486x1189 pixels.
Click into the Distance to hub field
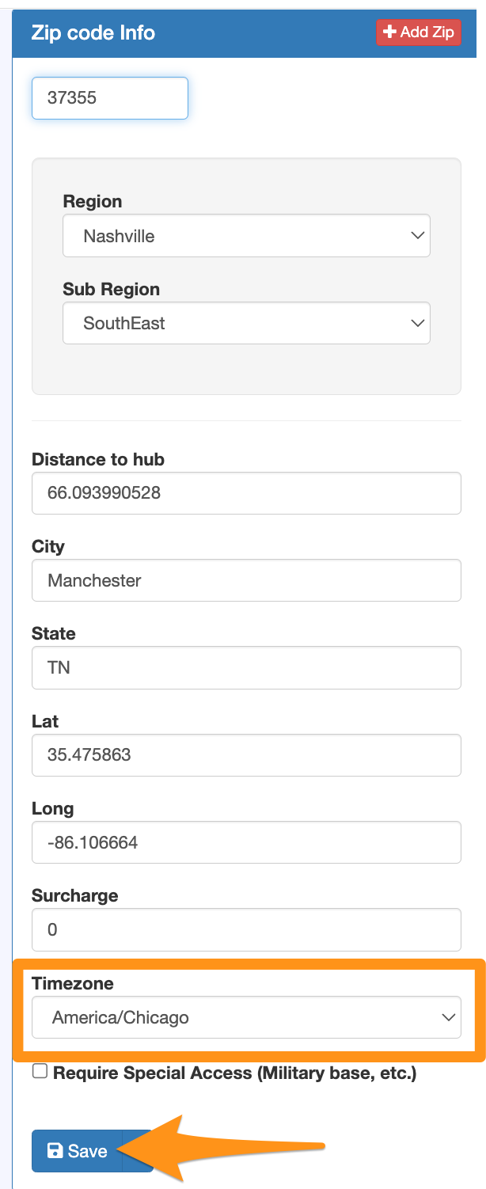click(x=246, y=493)
